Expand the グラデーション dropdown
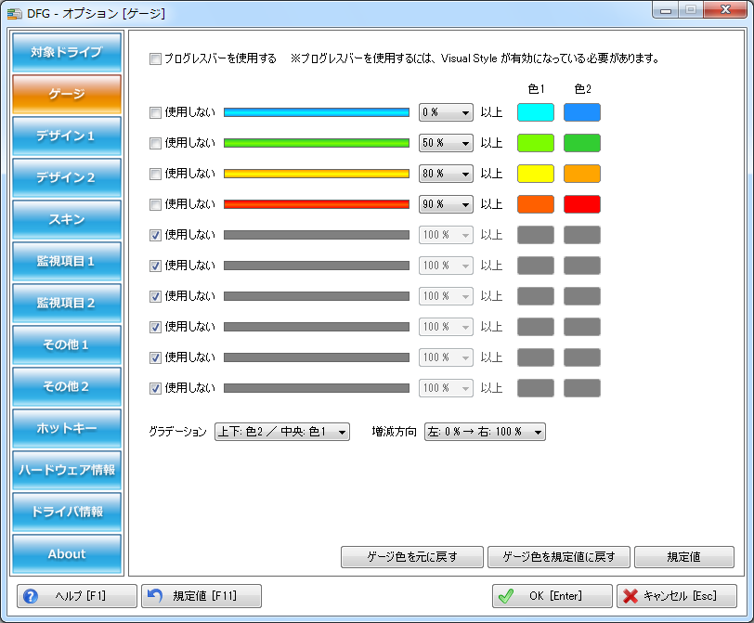The height and width of the screenshot is (623, 754). pyautogui.click(x=281, y=432)
